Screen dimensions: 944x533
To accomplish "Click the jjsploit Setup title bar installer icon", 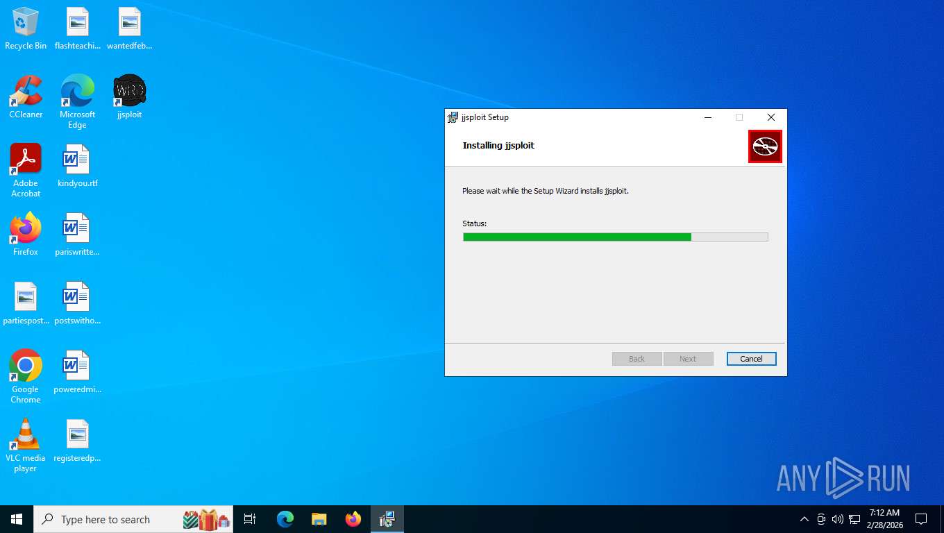I will [x=453, y=117].
